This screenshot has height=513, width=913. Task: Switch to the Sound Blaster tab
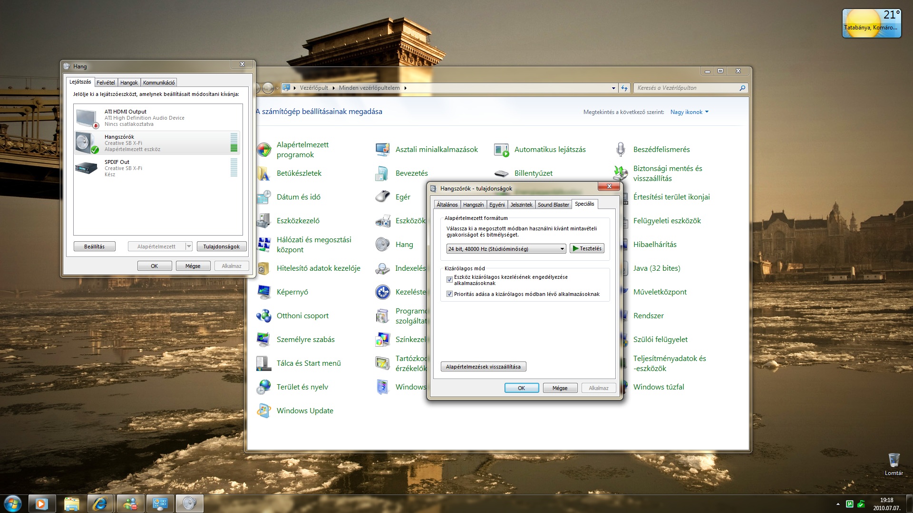553,205
